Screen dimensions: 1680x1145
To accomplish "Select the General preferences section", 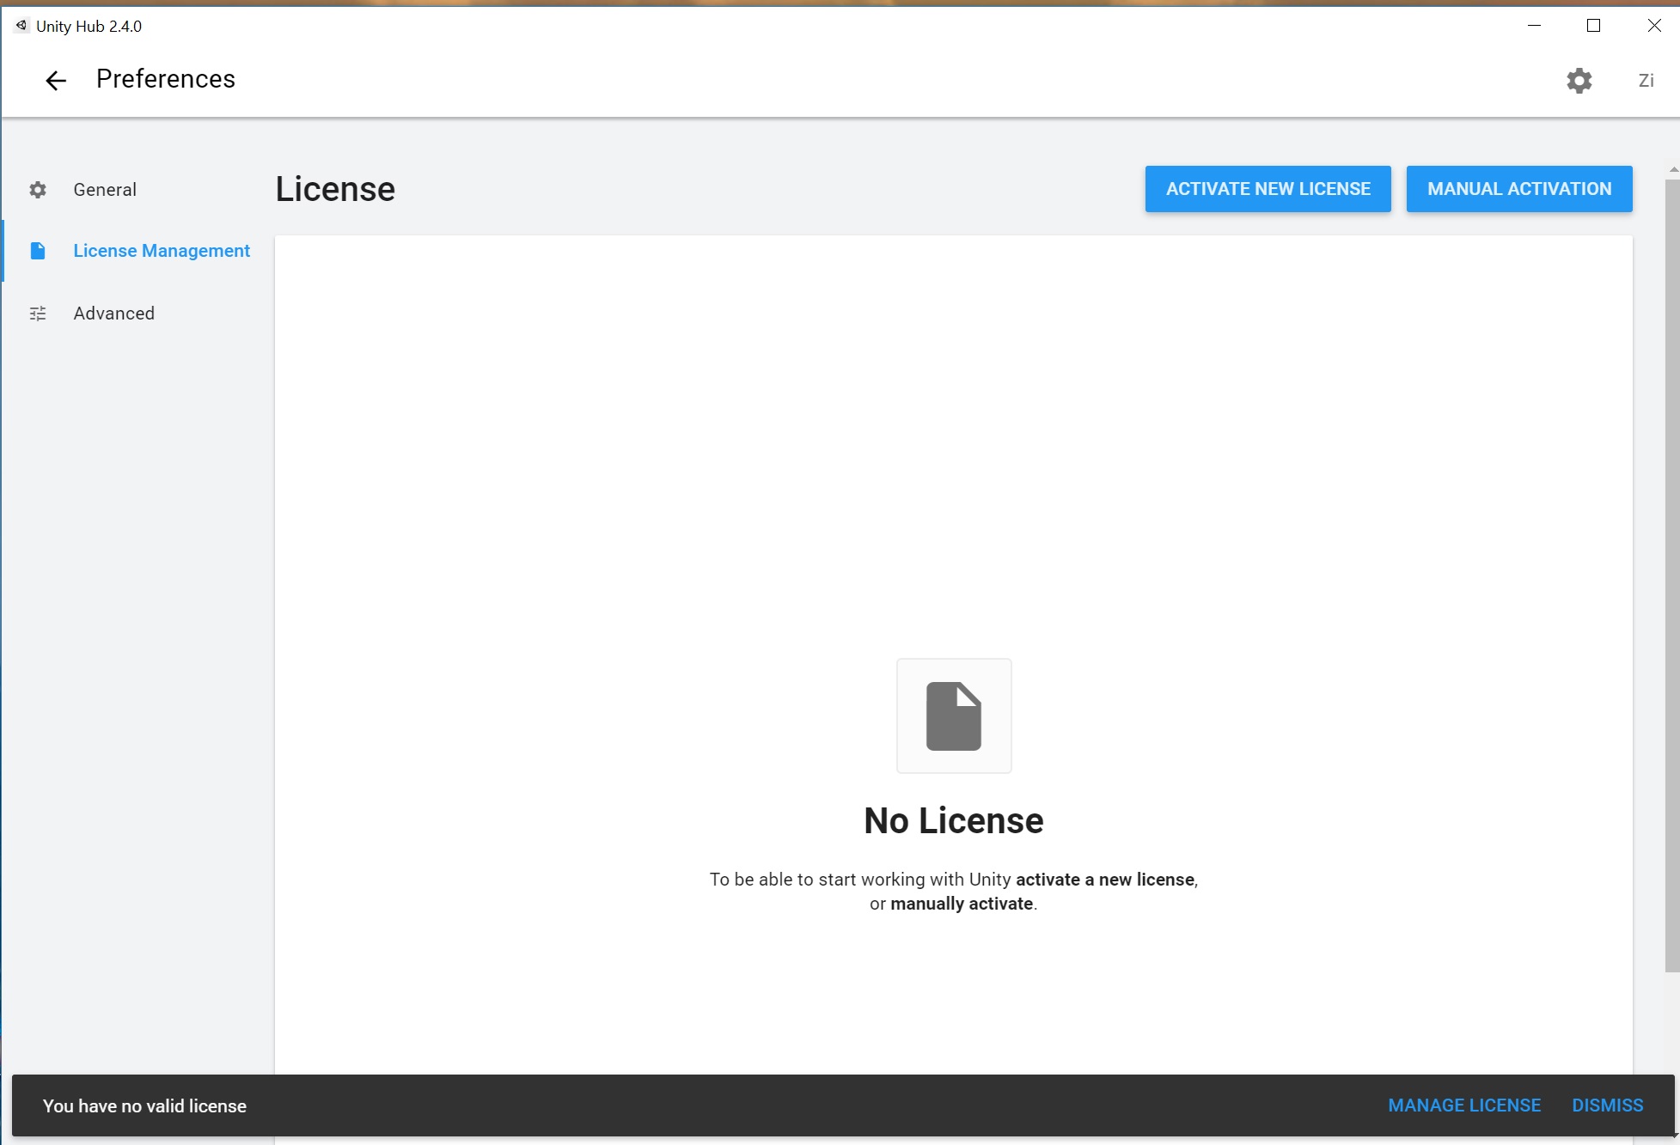I will [x=105, y=189].
